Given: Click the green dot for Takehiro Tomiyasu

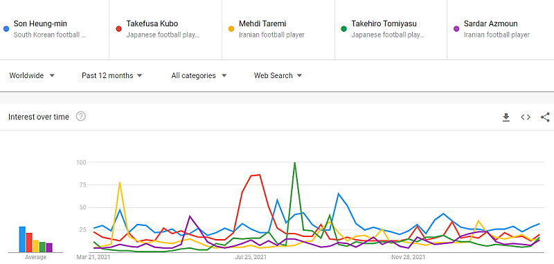Looking at the screenshot, I should pyautogui.click(x=343, y=29).
